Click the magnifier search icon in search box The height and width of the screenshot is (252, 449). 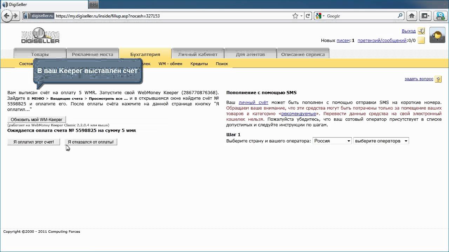[400, 16]
